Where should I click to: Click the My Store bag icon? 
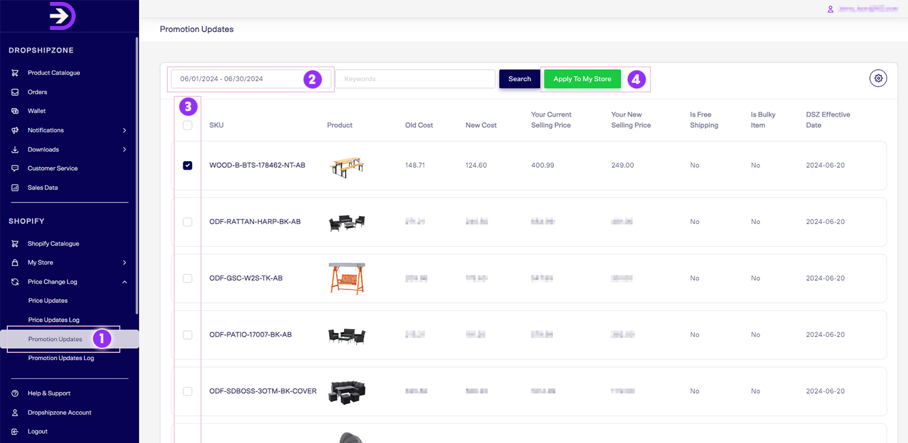(15, 263)
